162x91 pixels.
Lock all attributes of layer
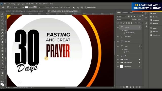point(132,23)
